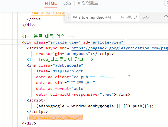Go to previous match arrow
Viewport: 168px width, 127px height.
pos(166,17)
